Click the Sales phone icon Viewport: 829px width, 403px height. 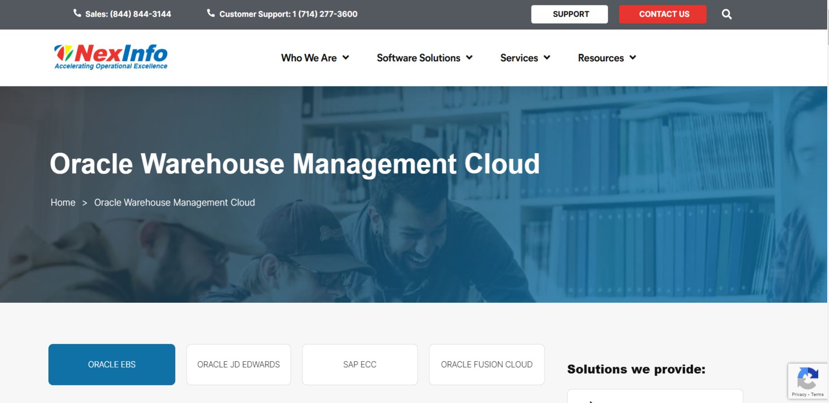76,13
